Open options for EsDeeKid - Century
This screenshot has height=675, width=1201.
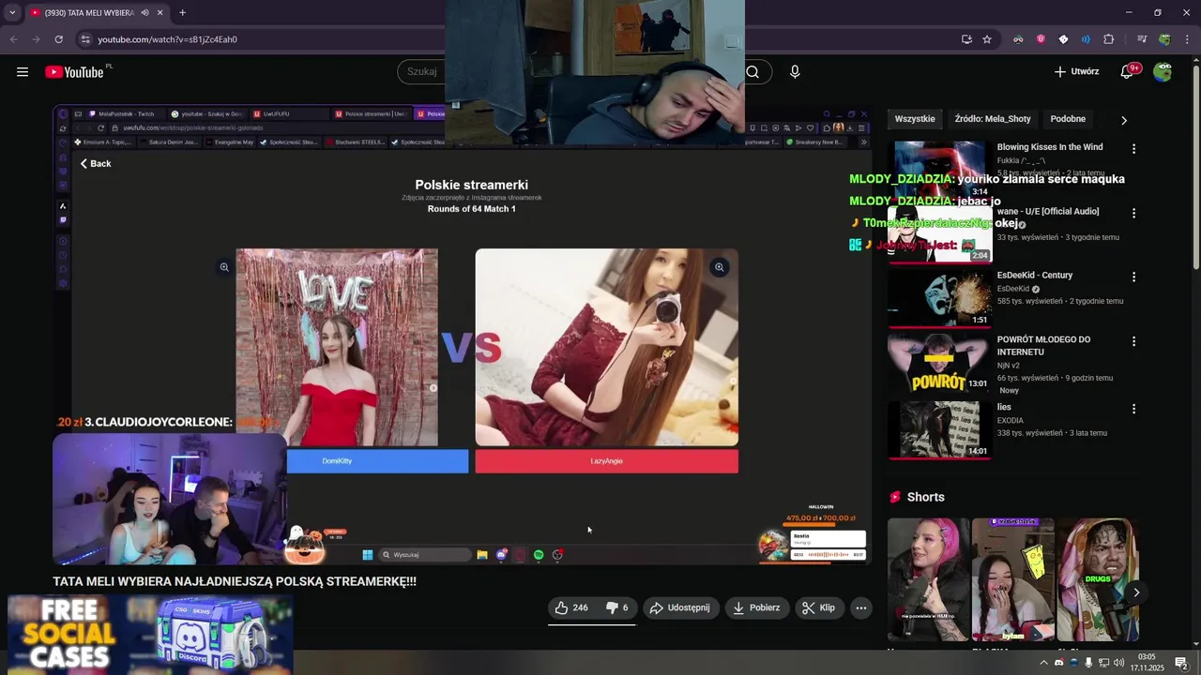tap(1133, 277)
